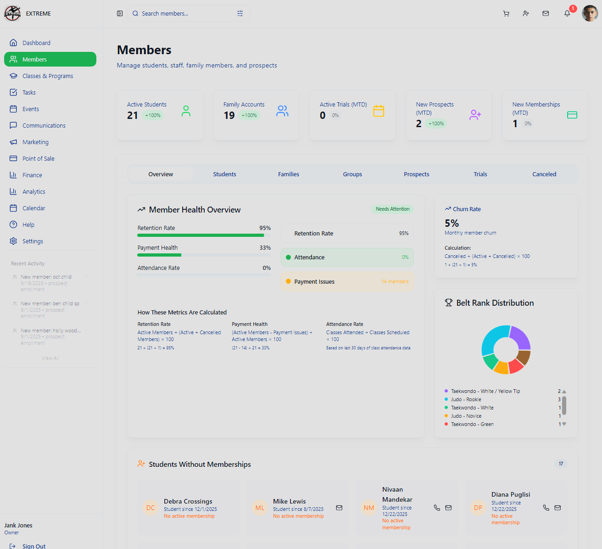Click the Attendance Rate progress bar
This screenshot has height=549, width=602.
tap(204, 275)
